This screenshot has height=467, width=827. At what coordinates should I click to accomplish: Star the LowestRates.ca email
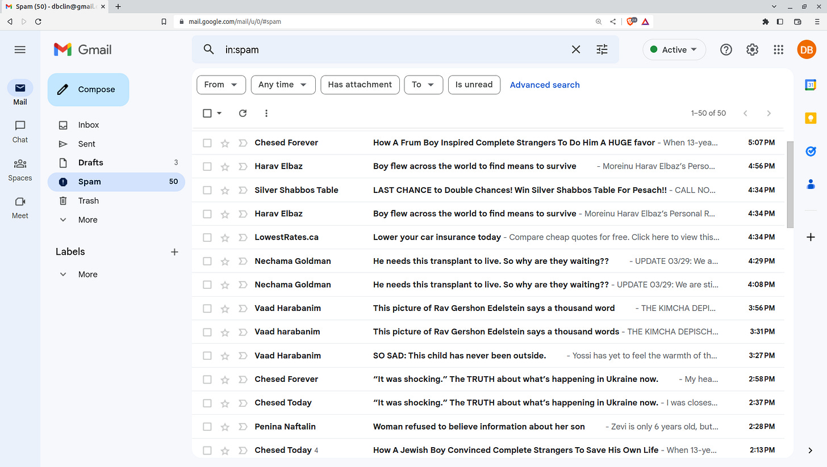click(x=225, y=237)
